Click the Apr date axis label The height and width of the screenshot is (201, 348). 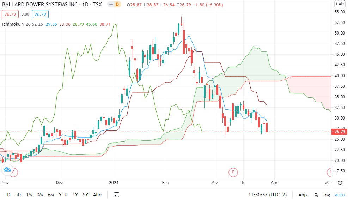(274, 183)
